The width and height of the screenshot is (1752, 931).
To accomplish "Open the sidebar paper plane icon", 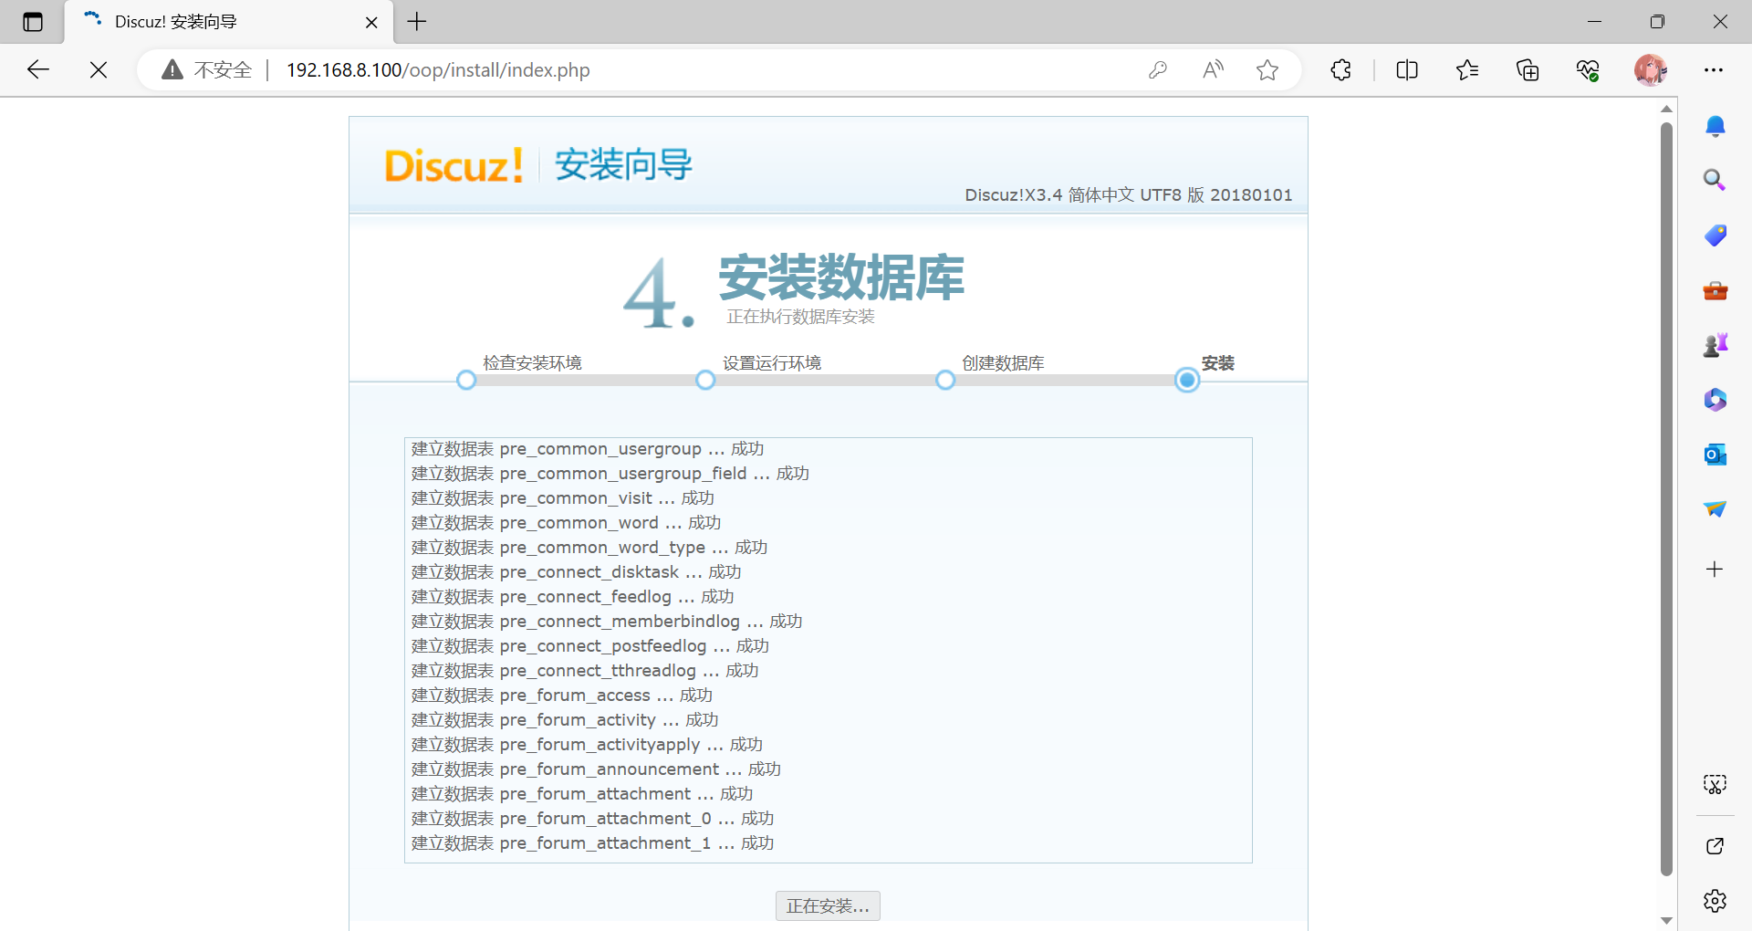I will pyautogui.click(x=1715, y=509).
